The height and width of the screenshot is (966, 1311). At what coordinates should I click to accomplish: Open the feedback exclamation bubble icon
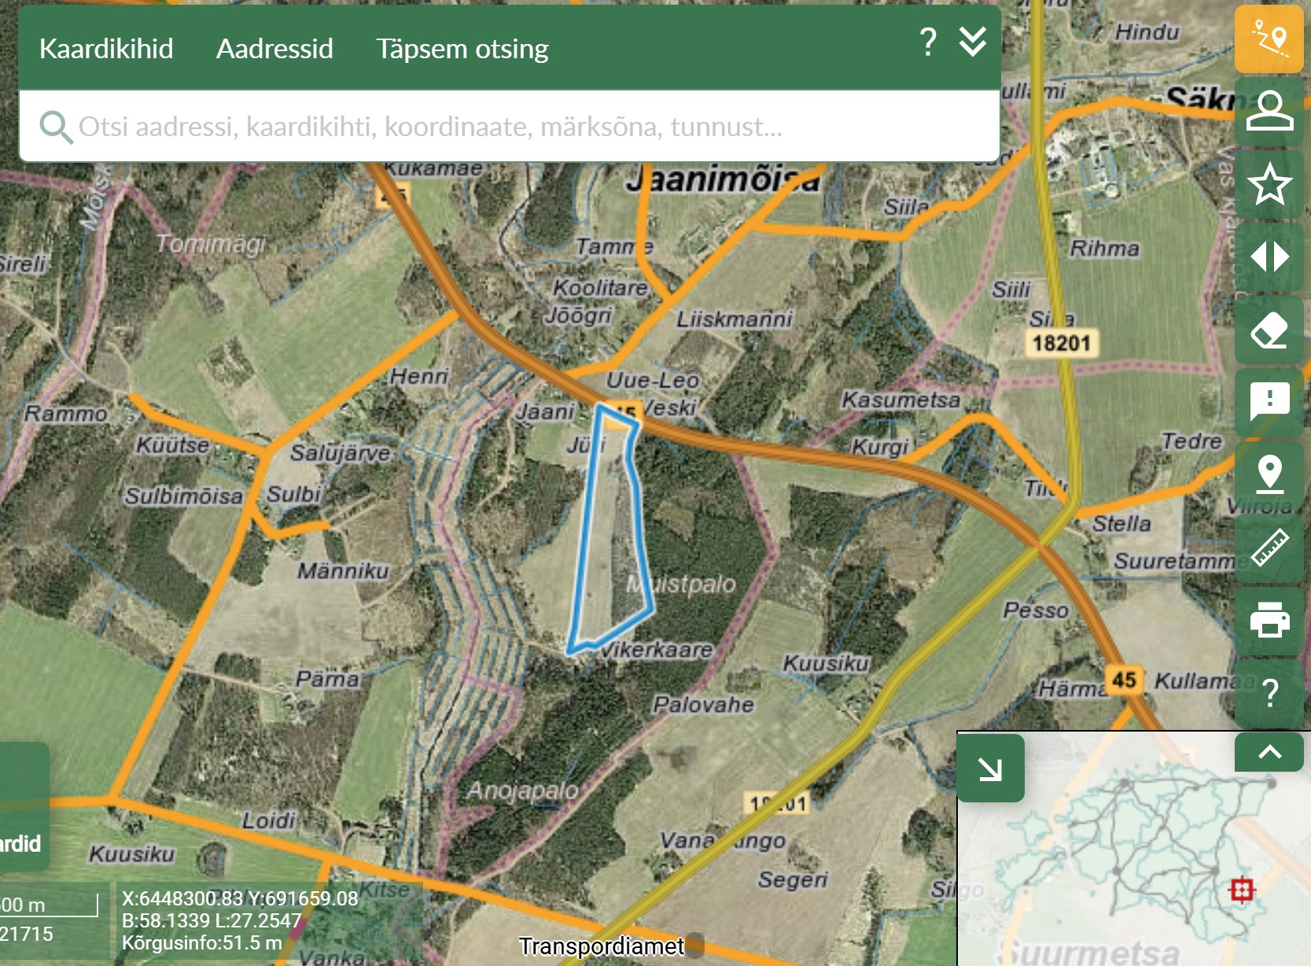click(1269, 401)
